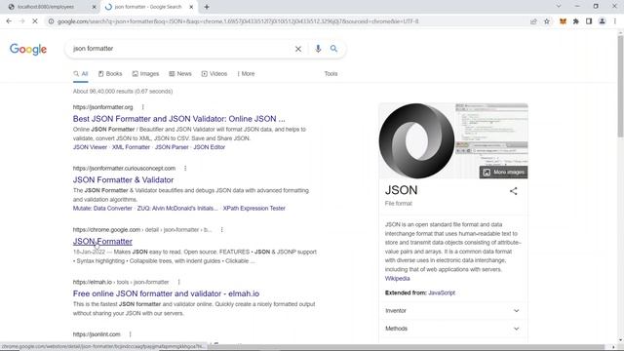Open the JavaScript link in JSON panel
Screen dimensions: 624x351
442,292
